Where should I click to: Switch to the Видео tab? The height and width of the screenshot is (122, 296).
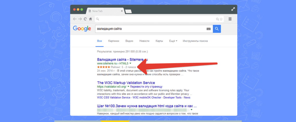pyautogui.click(x=129, y=41)
